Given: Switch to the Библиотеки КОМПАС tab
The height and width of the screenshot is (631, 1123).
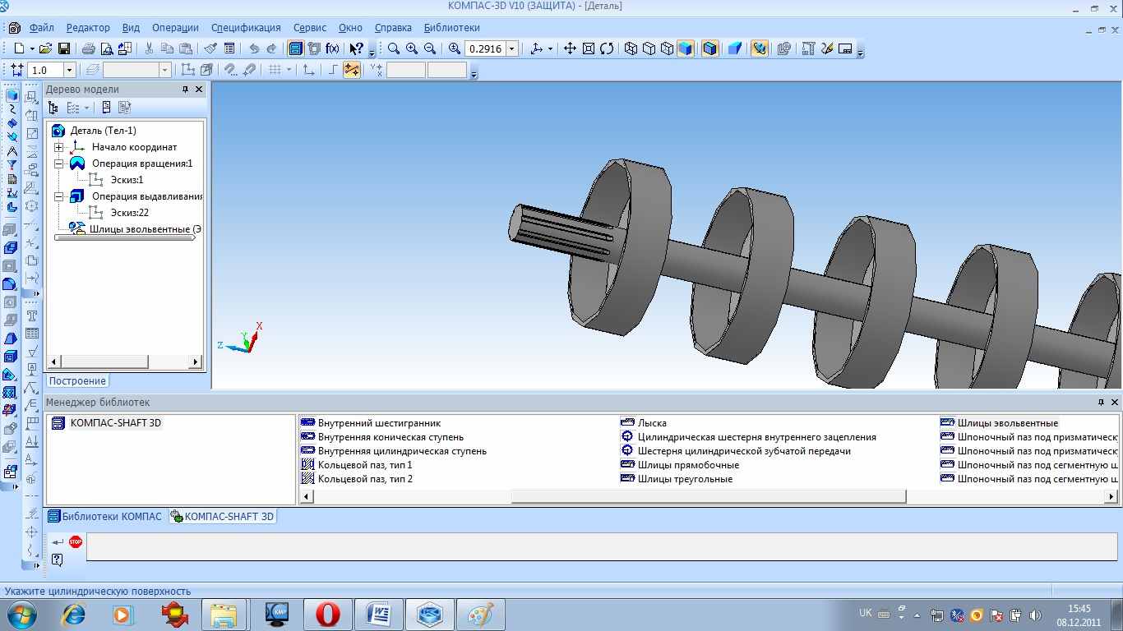Looking at the screenshot, I should (x=105, y=516).
